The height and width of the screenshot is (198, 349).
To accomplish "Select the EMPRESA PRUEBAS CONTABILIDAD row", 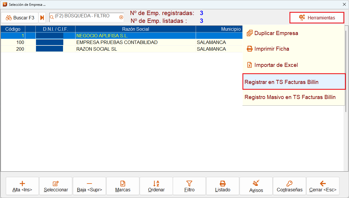I will point(121,43).
